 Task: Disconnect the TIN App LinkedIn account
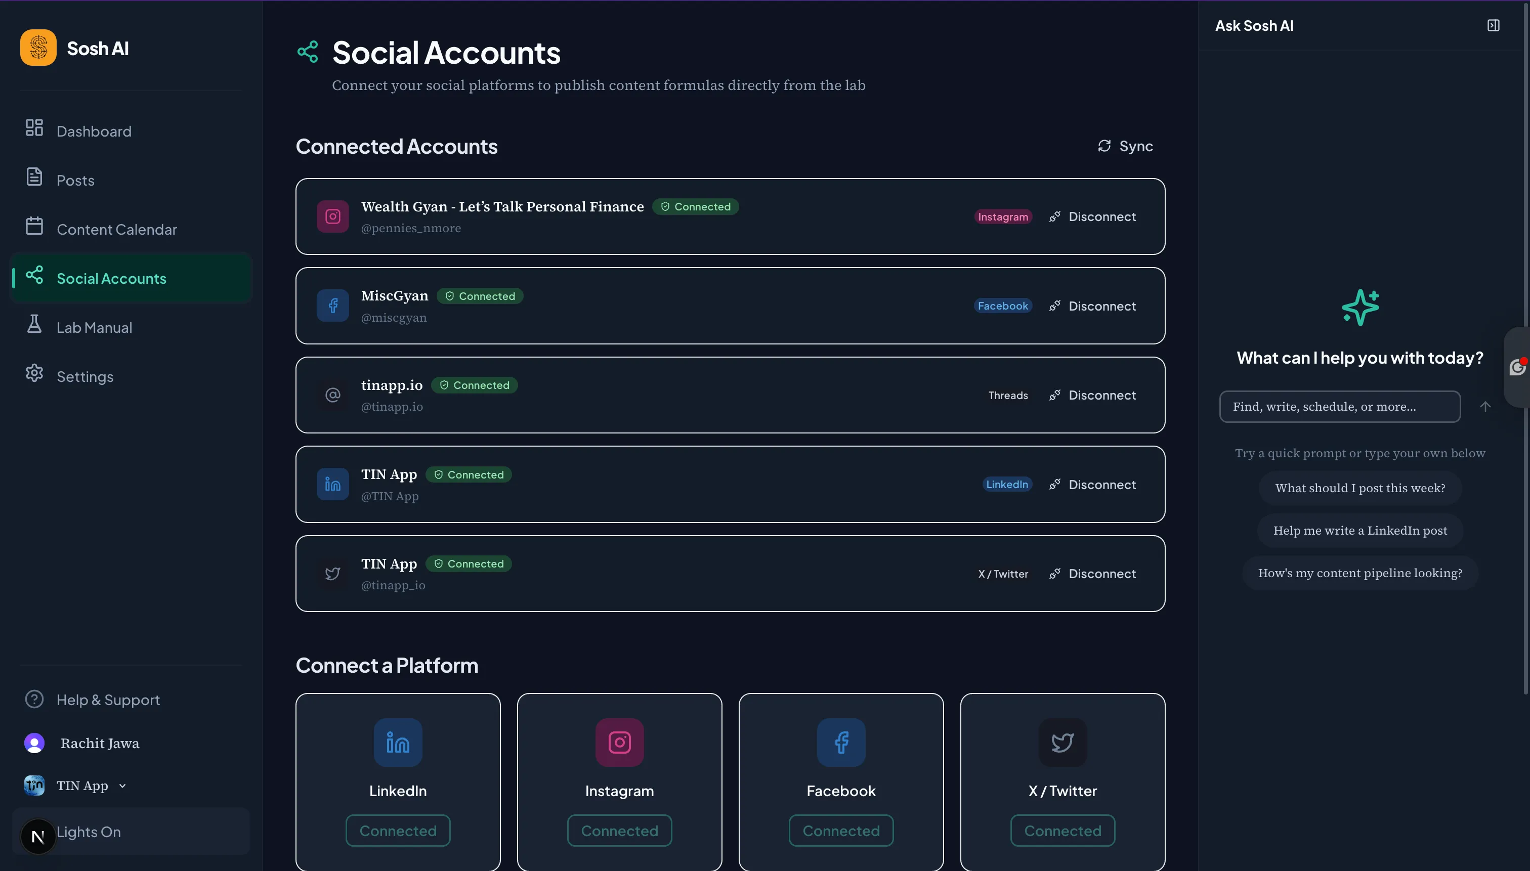(1092, 485)
